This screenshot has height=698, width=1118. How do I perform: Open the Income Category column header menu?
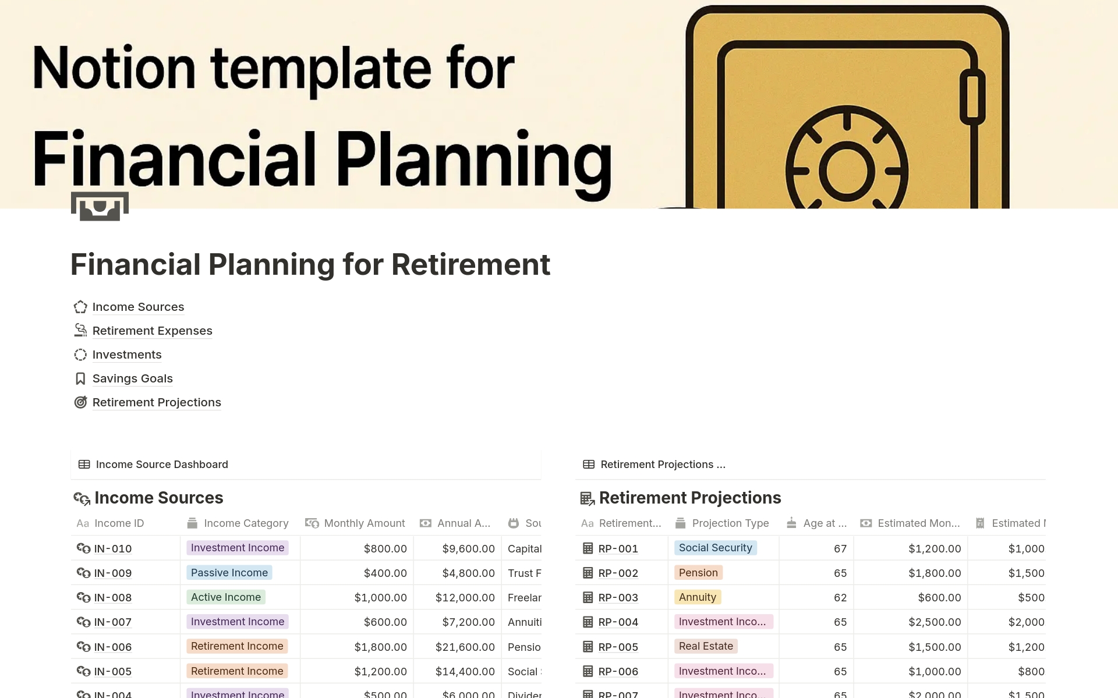pos(246,523)
